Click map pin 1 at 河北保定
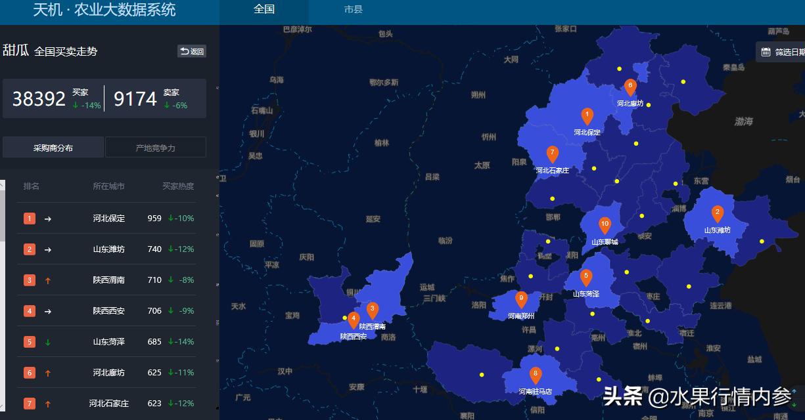Image resolution: width=805 pixels, height=420 pixels. point(587,116)
